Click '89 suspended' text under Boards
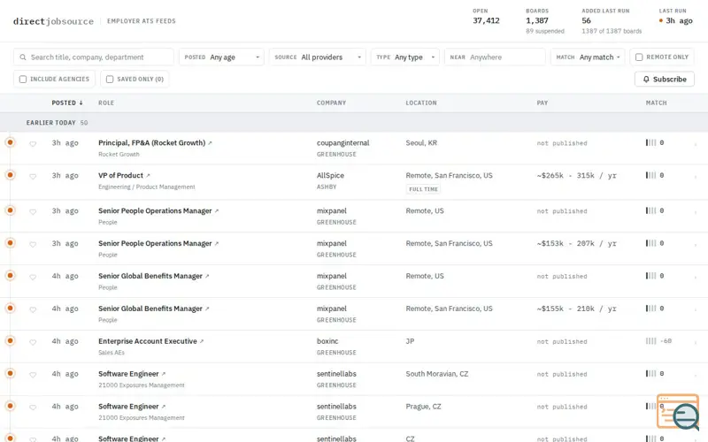Screen dimensions: 708x442 (545, 31)
